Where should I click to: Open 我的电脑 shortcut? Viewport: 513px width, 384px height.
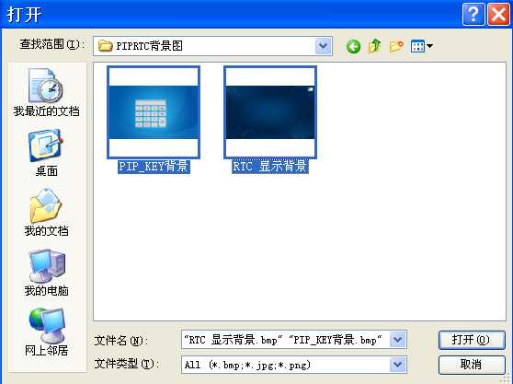click(x=46, y=273)
